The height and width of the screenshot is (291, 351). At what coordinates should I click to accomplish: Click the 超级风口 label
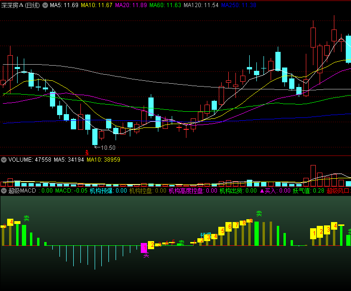[x=338, y=191]
